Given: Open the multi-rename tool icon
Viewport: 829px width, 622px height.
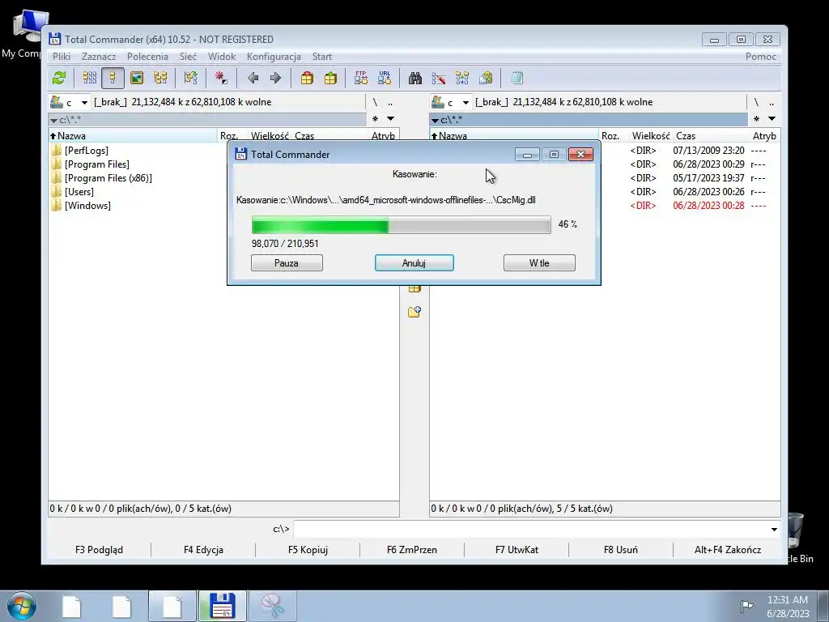Looking at the screenshot, I should pyautogui.click(x=438, y=79).
